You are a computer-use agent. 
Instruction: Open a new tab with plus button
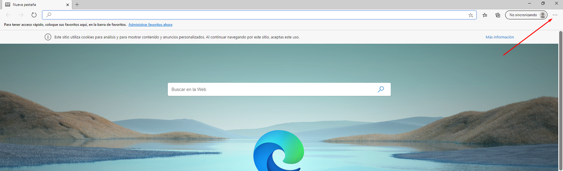[x=77, y=5]
